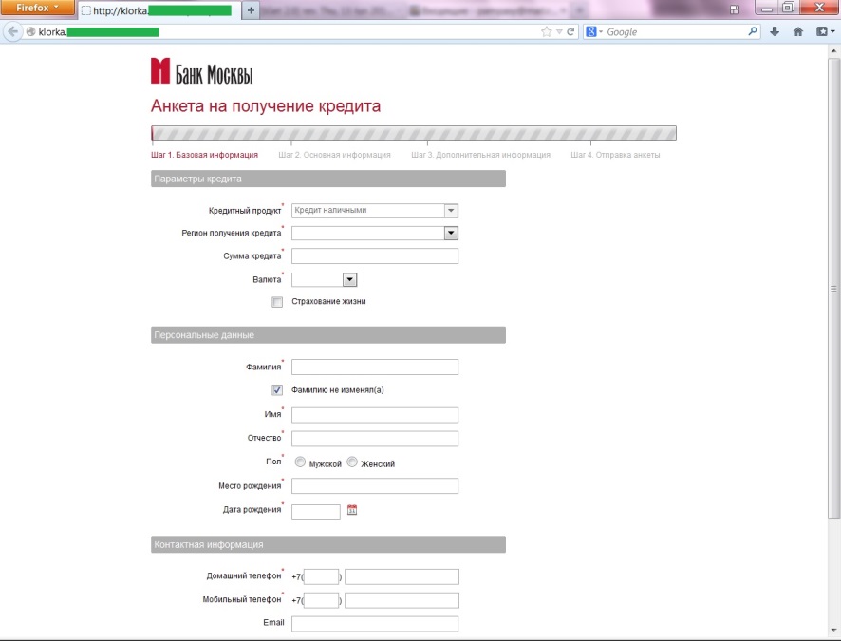The height and width of the screenshot is (641, 841).
Task: Click the search magnifier icon in Google box
Action: pos(753,31)
